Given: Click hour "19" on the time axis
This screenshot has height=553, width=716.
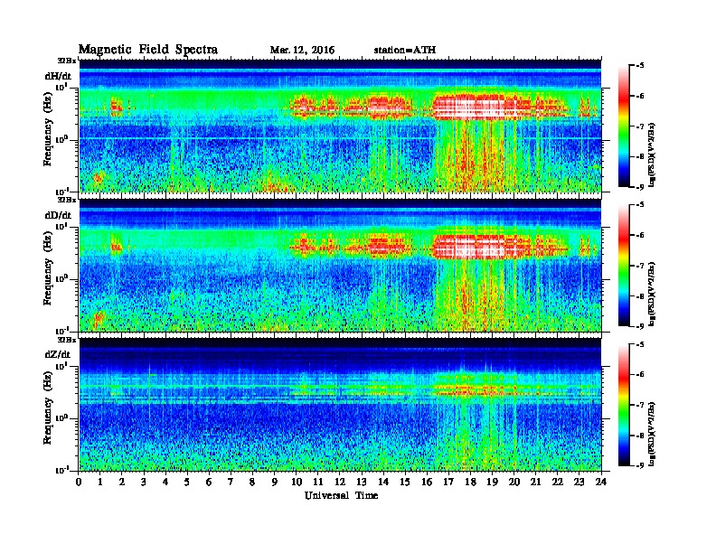Looking at the screenshot, I should tap(492, 482).
